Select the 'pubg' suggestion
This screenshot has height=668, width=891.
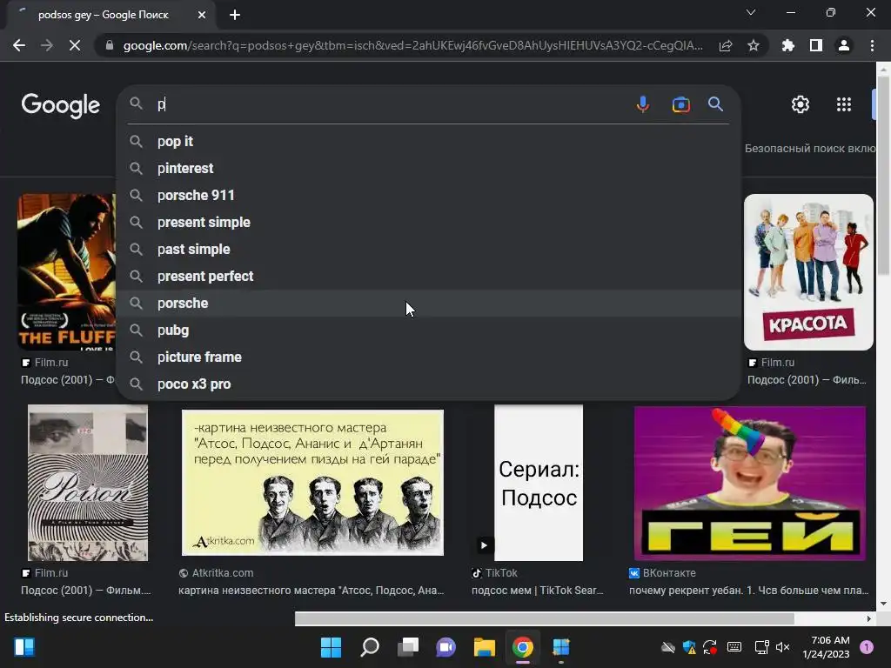point(428,330)
